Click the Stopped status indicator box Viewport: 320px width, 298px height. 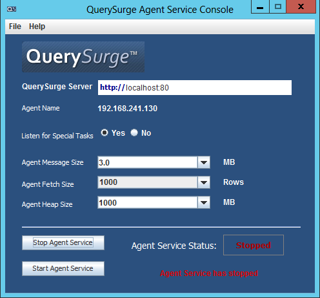pyautogui.click(x=254, y=245)
